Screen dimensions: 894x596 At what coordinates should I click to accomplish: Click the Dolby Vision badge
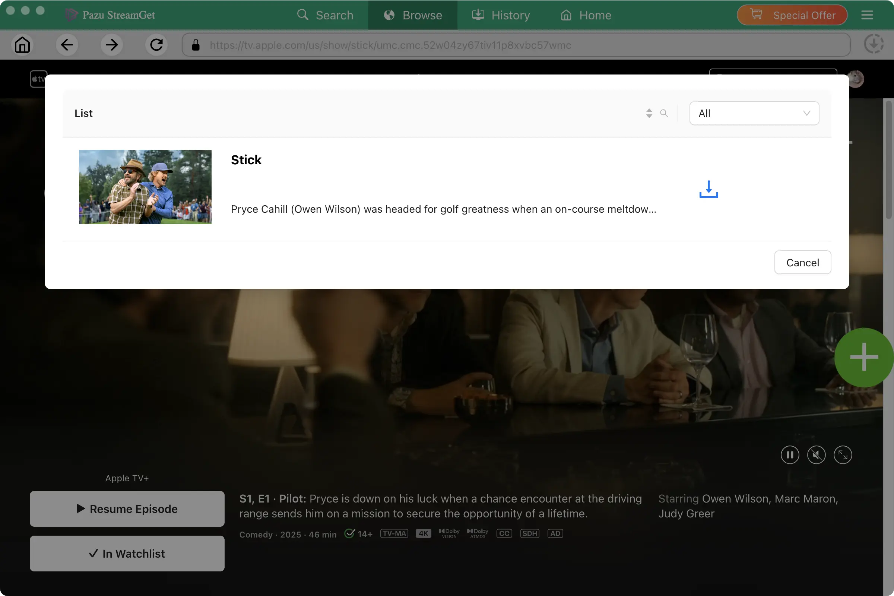(x=449, y=533)
